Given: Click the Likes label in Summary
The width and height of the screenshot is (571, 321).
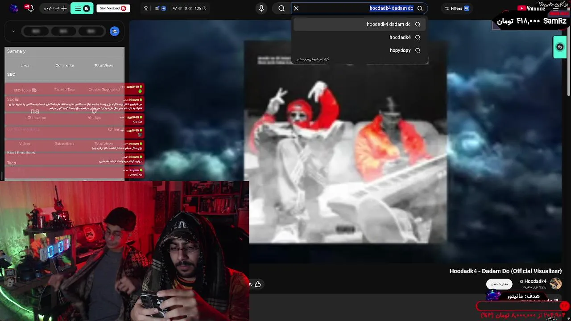Looking at the screenshot, I should (x=25, y=65).
